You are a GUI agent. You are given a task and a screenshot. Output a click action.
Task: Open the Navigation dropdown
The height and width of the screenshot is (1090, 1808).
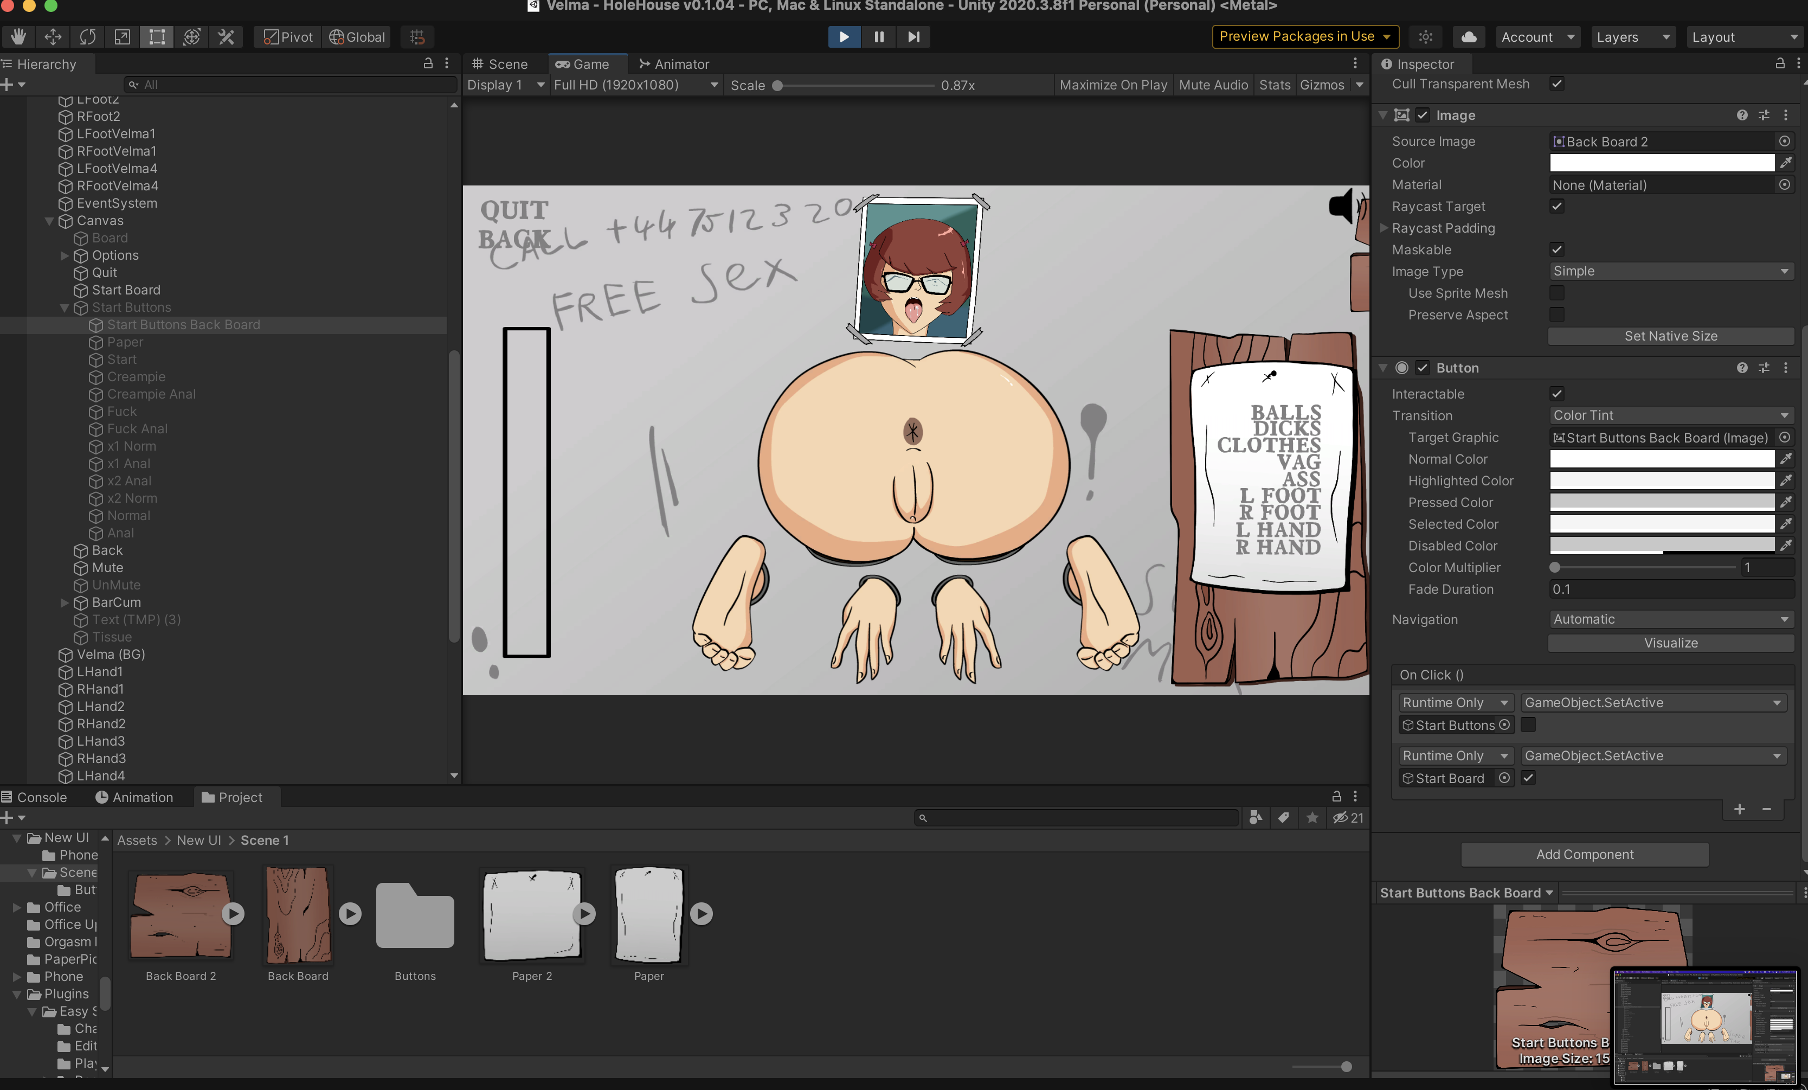pos(1671,619)
